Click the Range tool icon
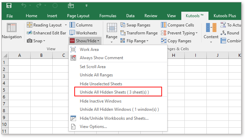 click(x=112, y=28)
